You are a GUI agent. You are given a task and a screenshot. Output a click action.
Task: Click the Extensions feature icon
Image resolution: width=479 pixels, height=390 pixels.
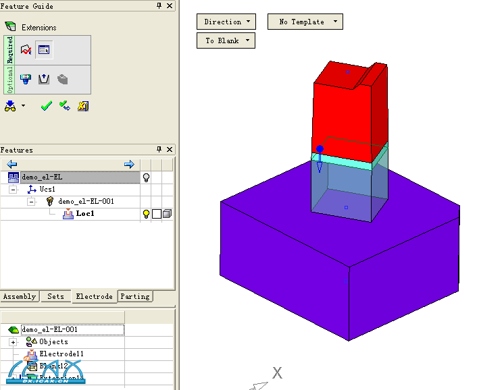coord(10,26)
